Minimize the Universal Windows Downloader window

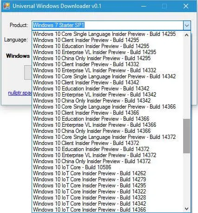click(x=144, y=6)
